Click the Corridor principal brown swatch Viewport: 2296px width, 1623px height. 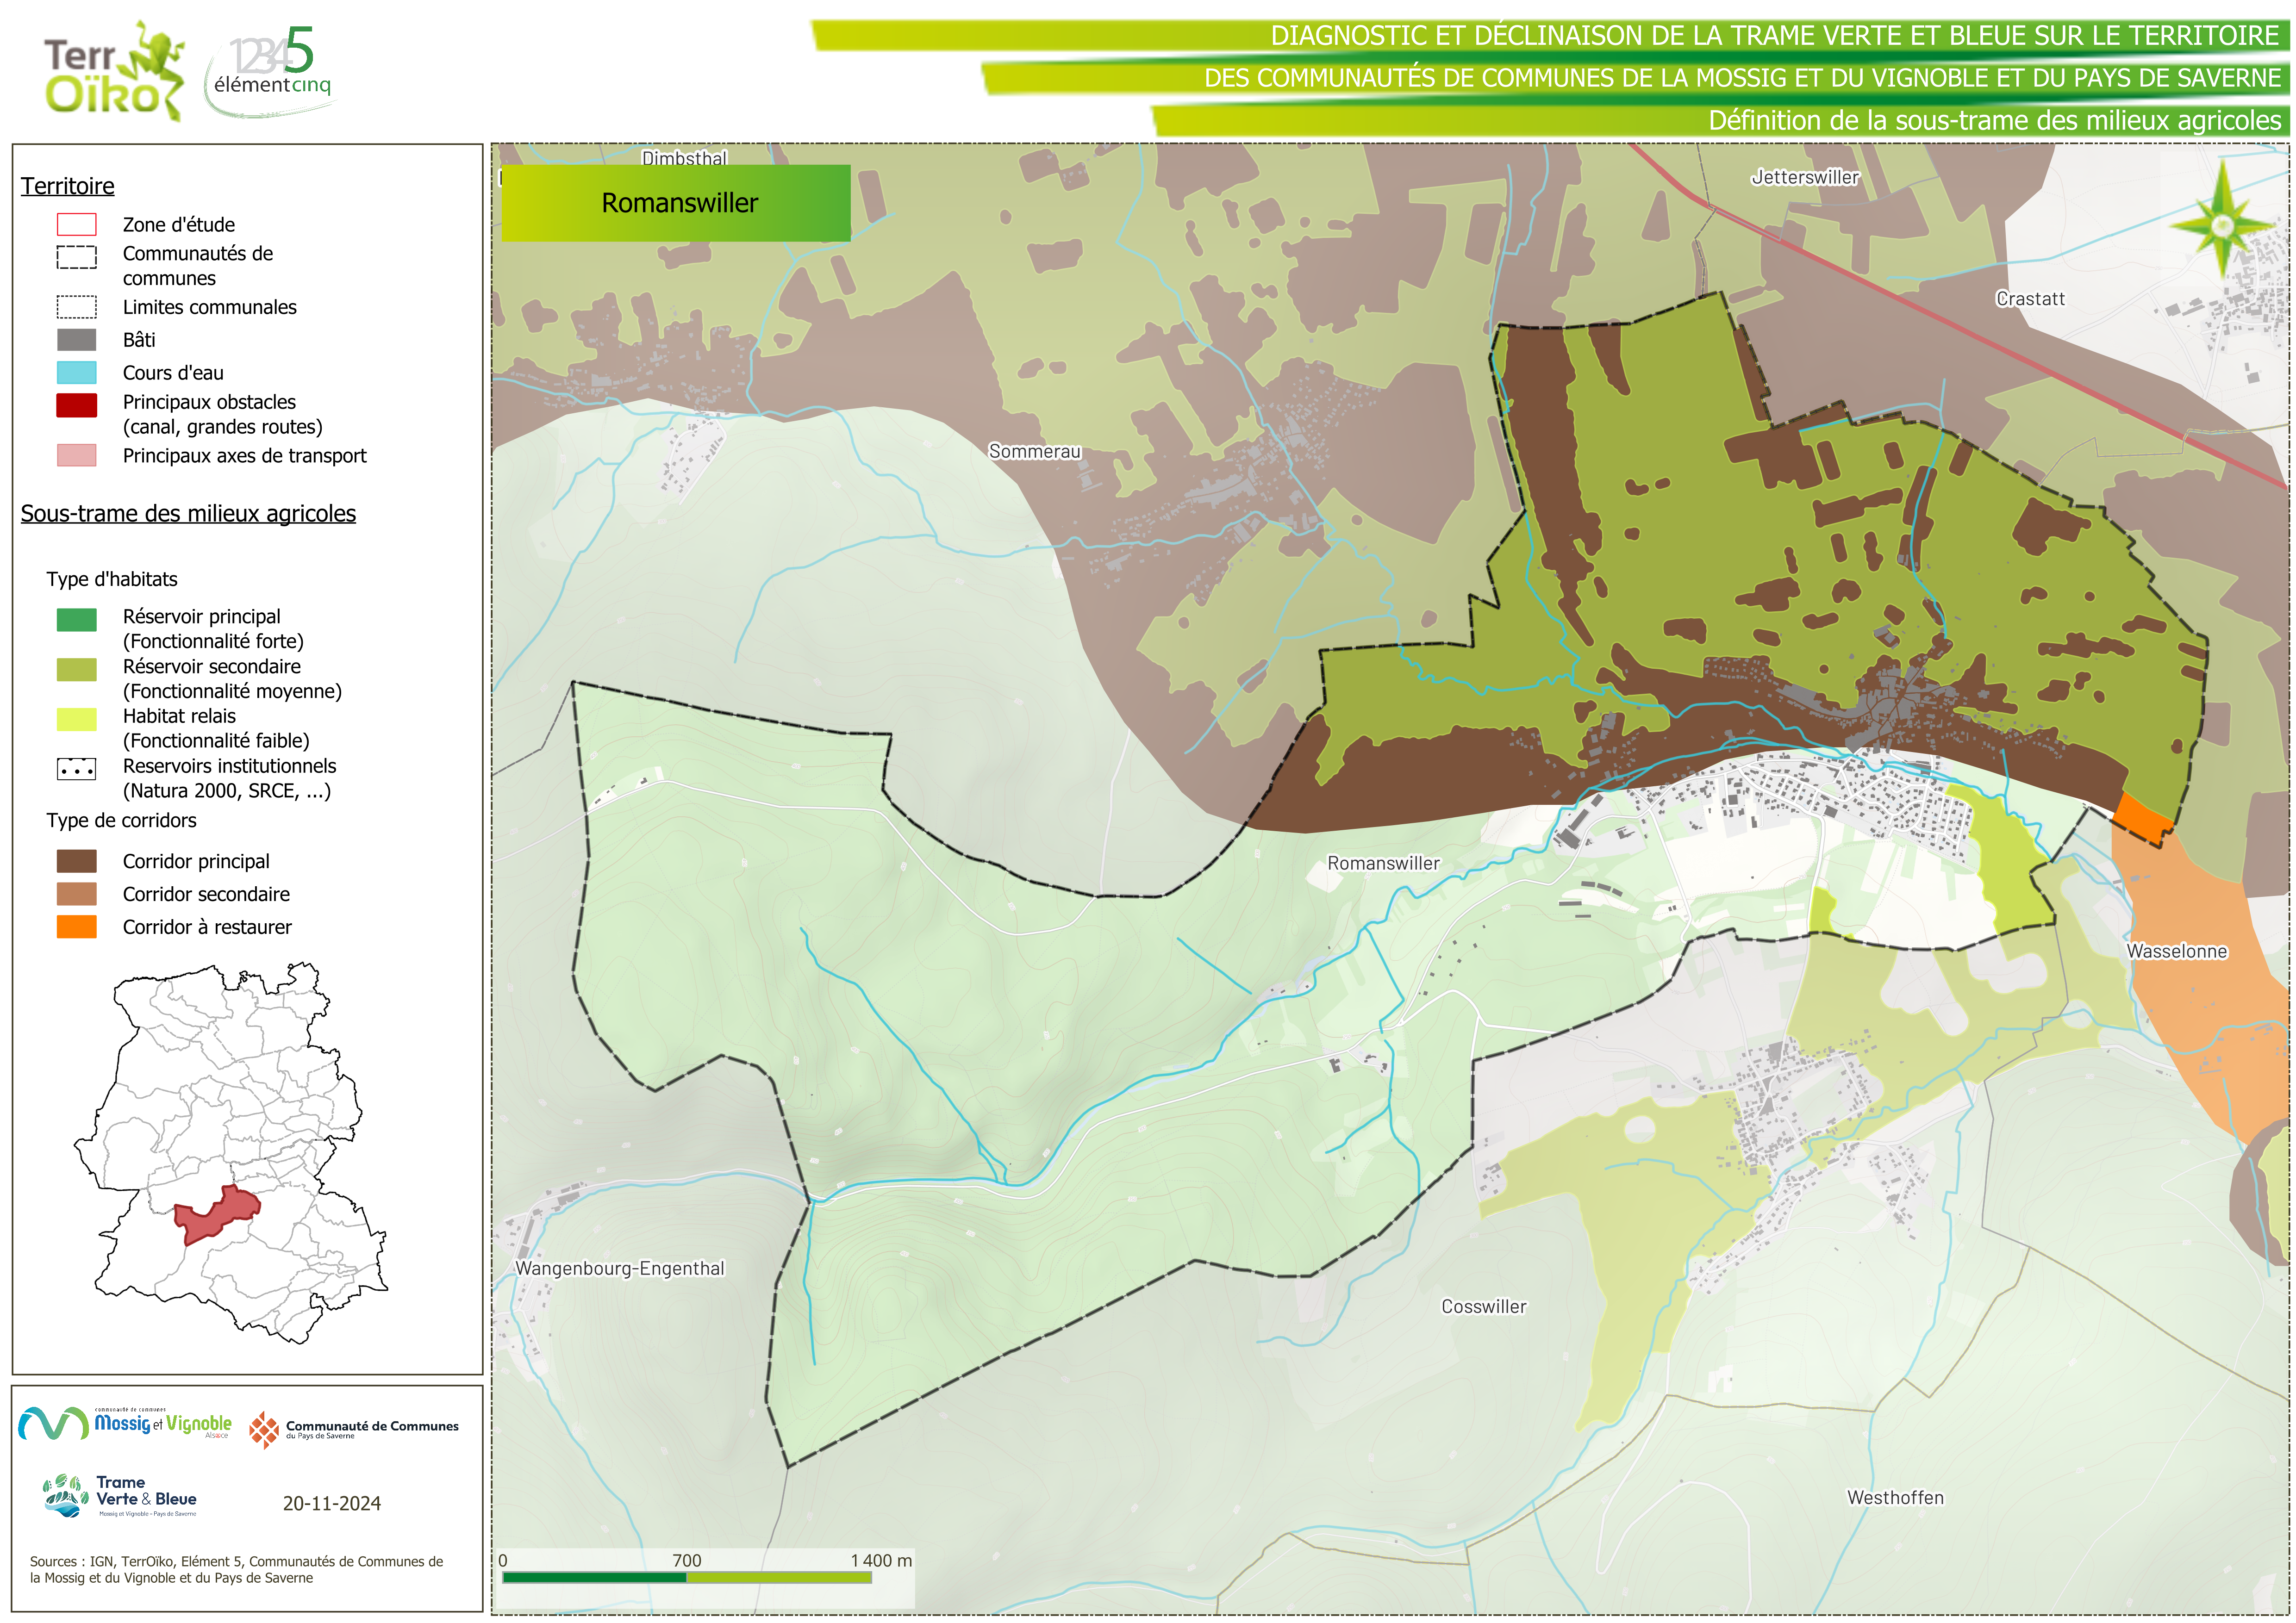pos(77,861)
